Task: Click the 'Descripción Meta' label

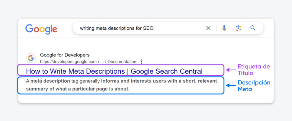Action: tap(254, 86)
